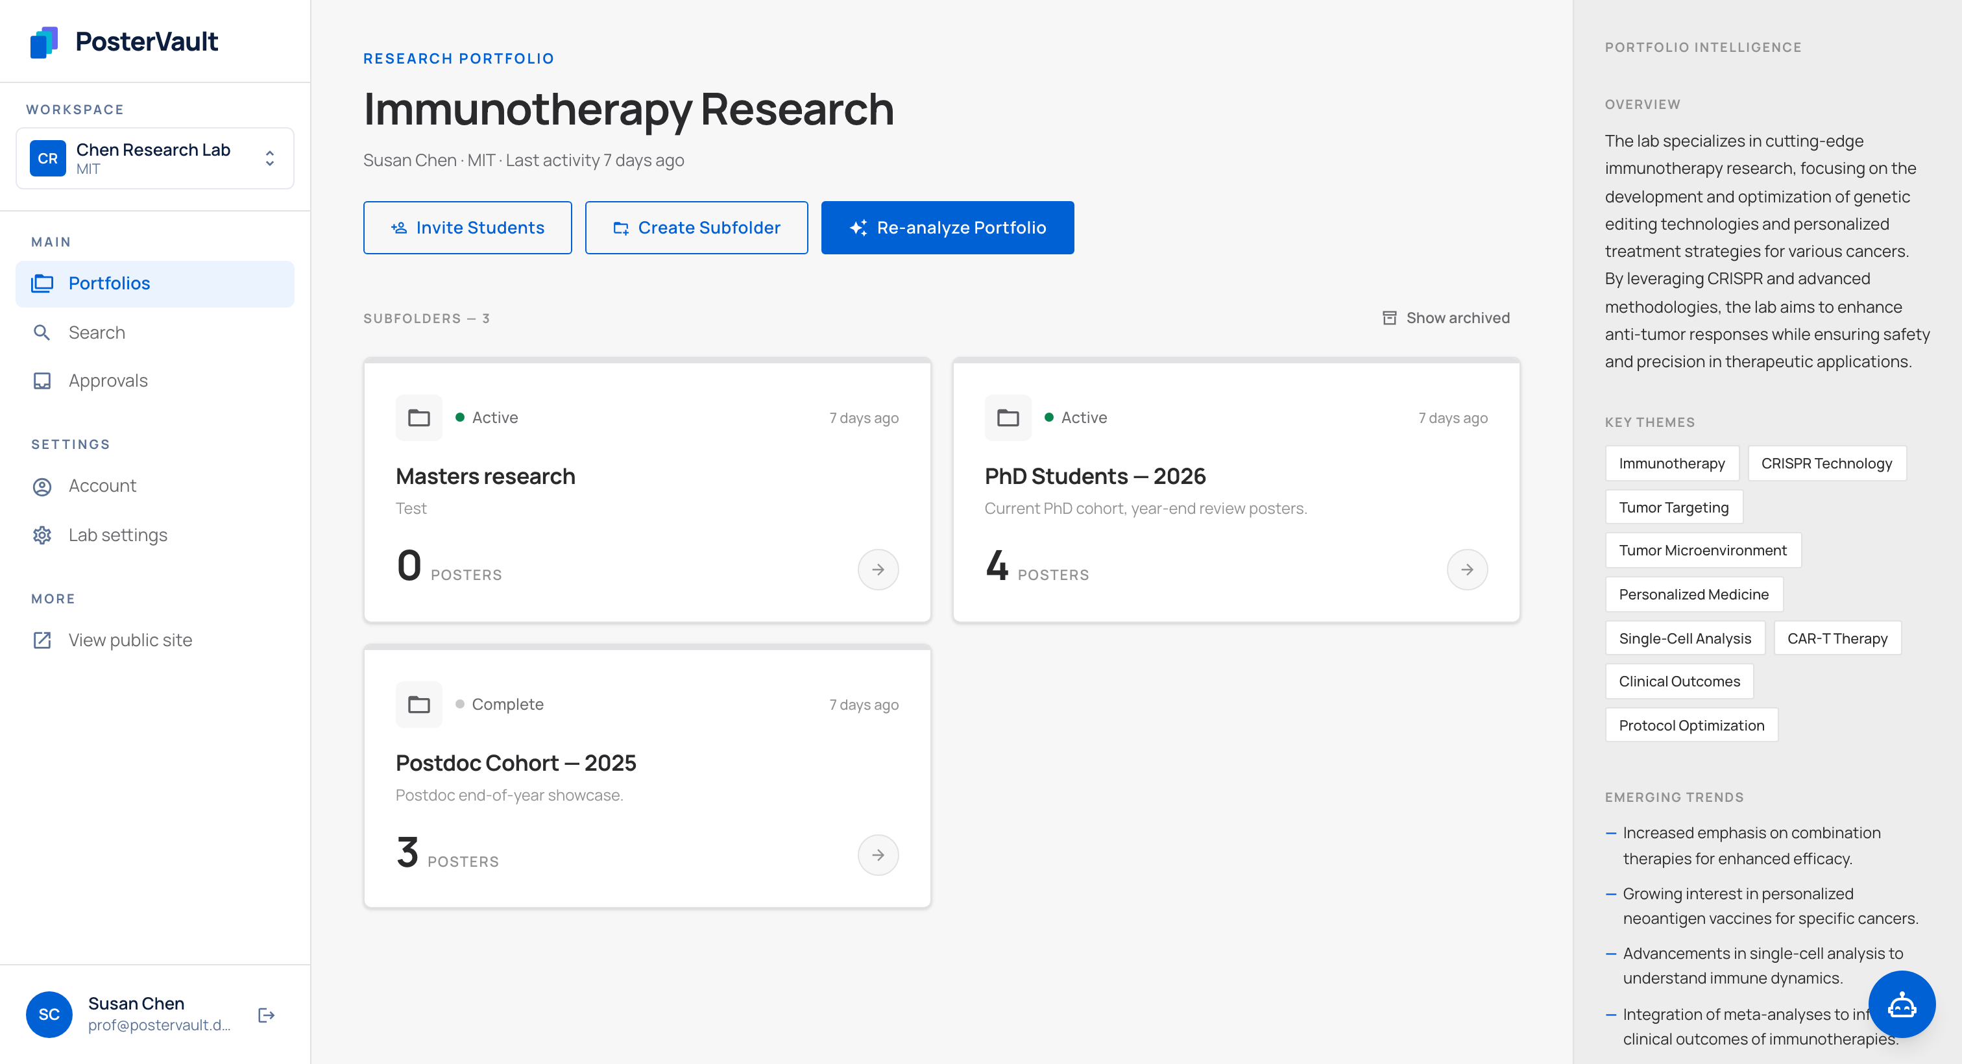
Task: Click the external link icon for public site
Action: [x=42, y=640]
